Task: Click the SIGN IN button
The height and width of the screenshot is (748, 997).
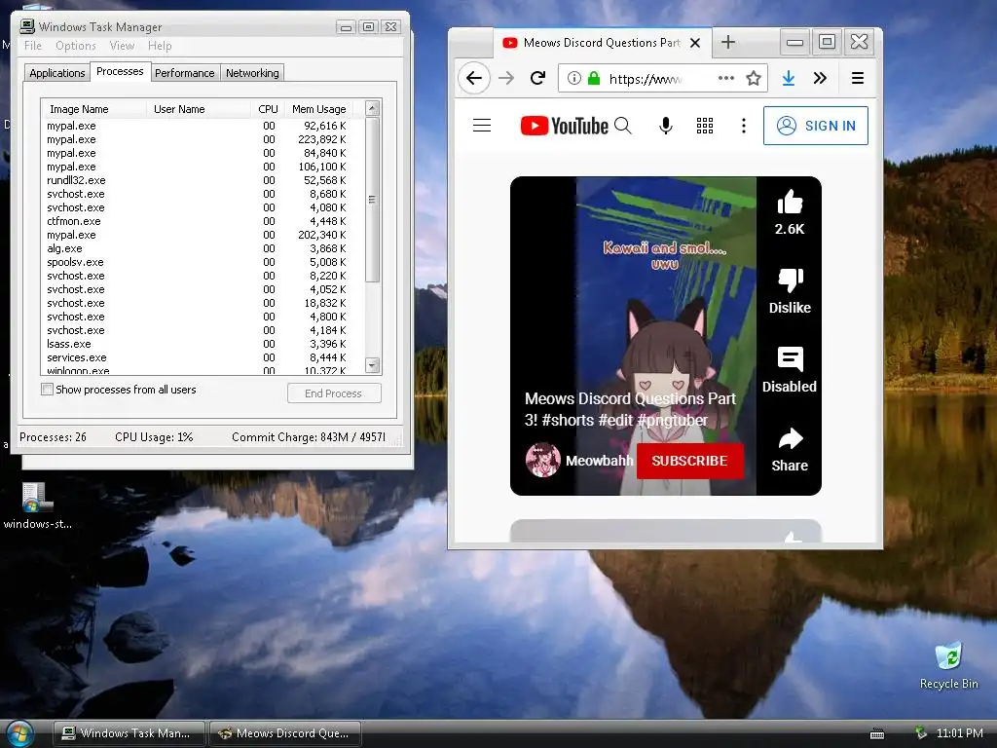Action: tap(816, 126)
